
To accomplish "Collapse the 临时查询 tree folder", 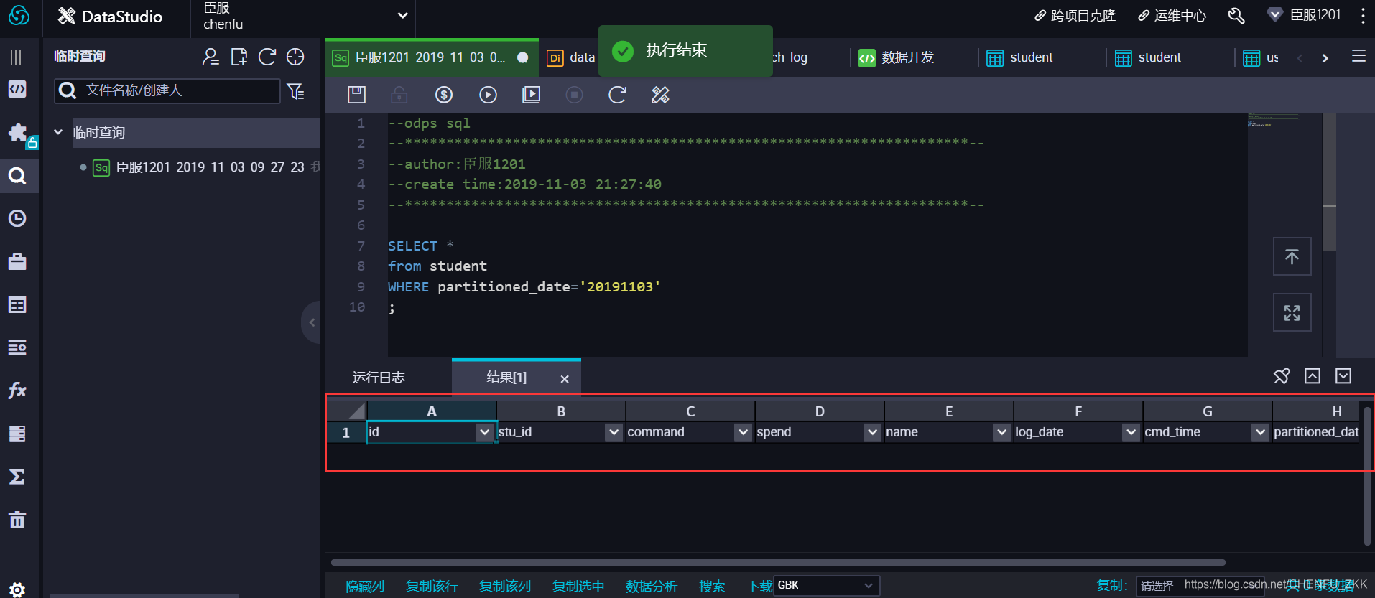I will pos(58,132).
